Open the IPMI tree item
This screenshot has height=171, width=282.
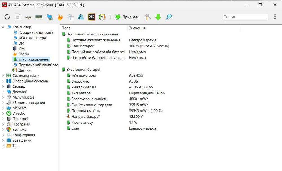22,49
